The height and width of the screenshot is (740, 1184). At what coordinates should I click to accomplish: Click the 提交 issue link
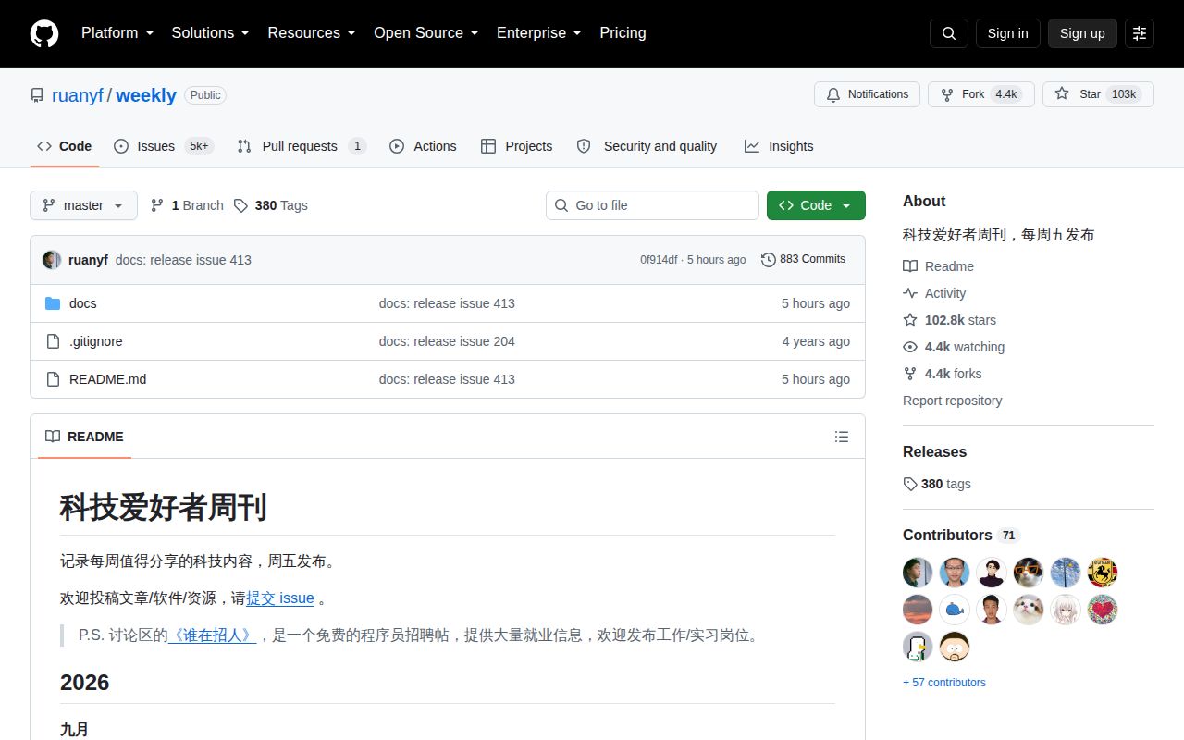pos(280,598)
